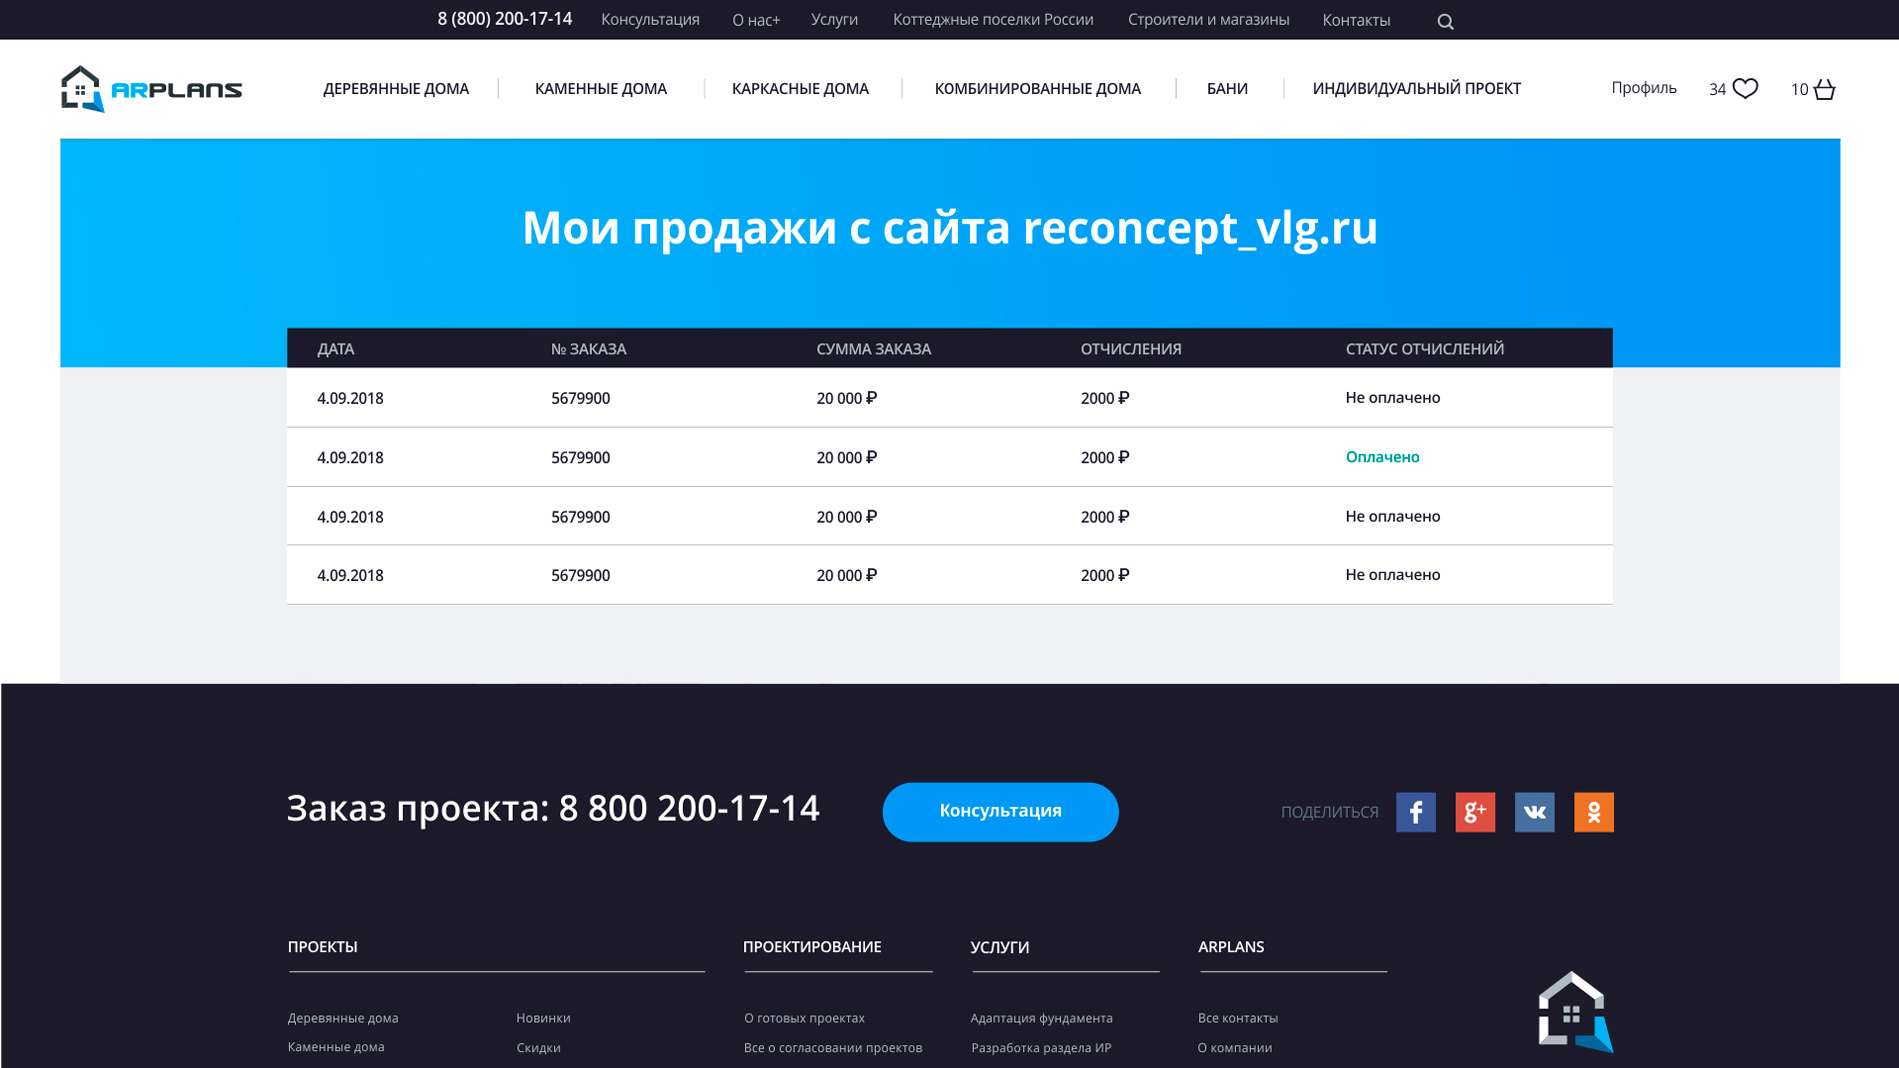Click the search magnifier icon
Screen dimensions: 1899x1068
1445,21
